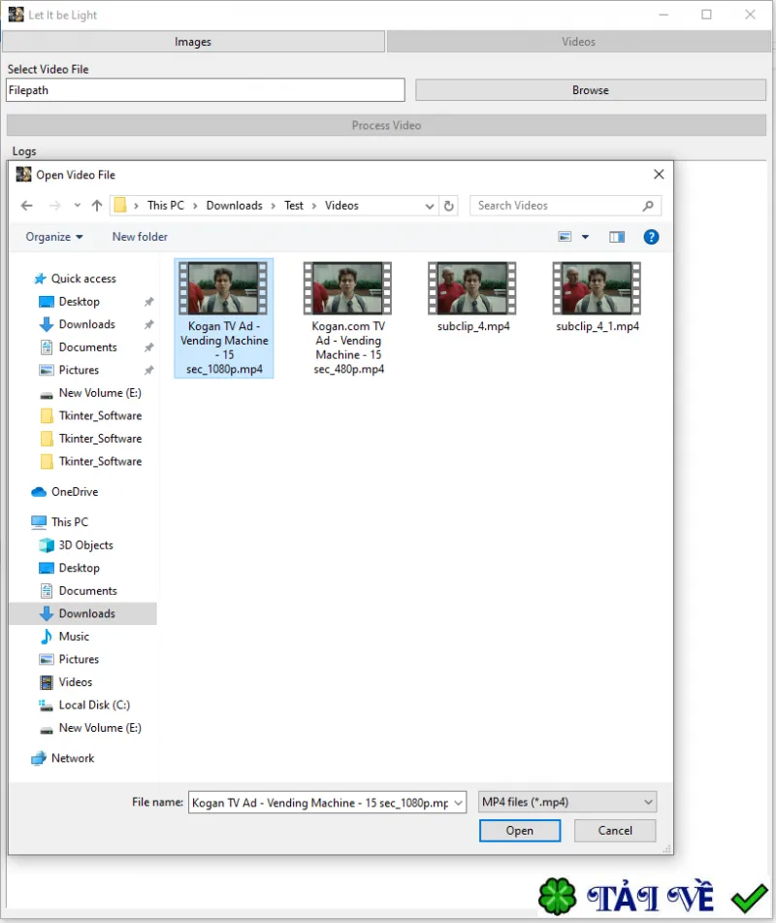Select subclip_4_1.mp4 thumbnail
The width and height of the screenshot is (776, 923).
[x=597, y=288]
